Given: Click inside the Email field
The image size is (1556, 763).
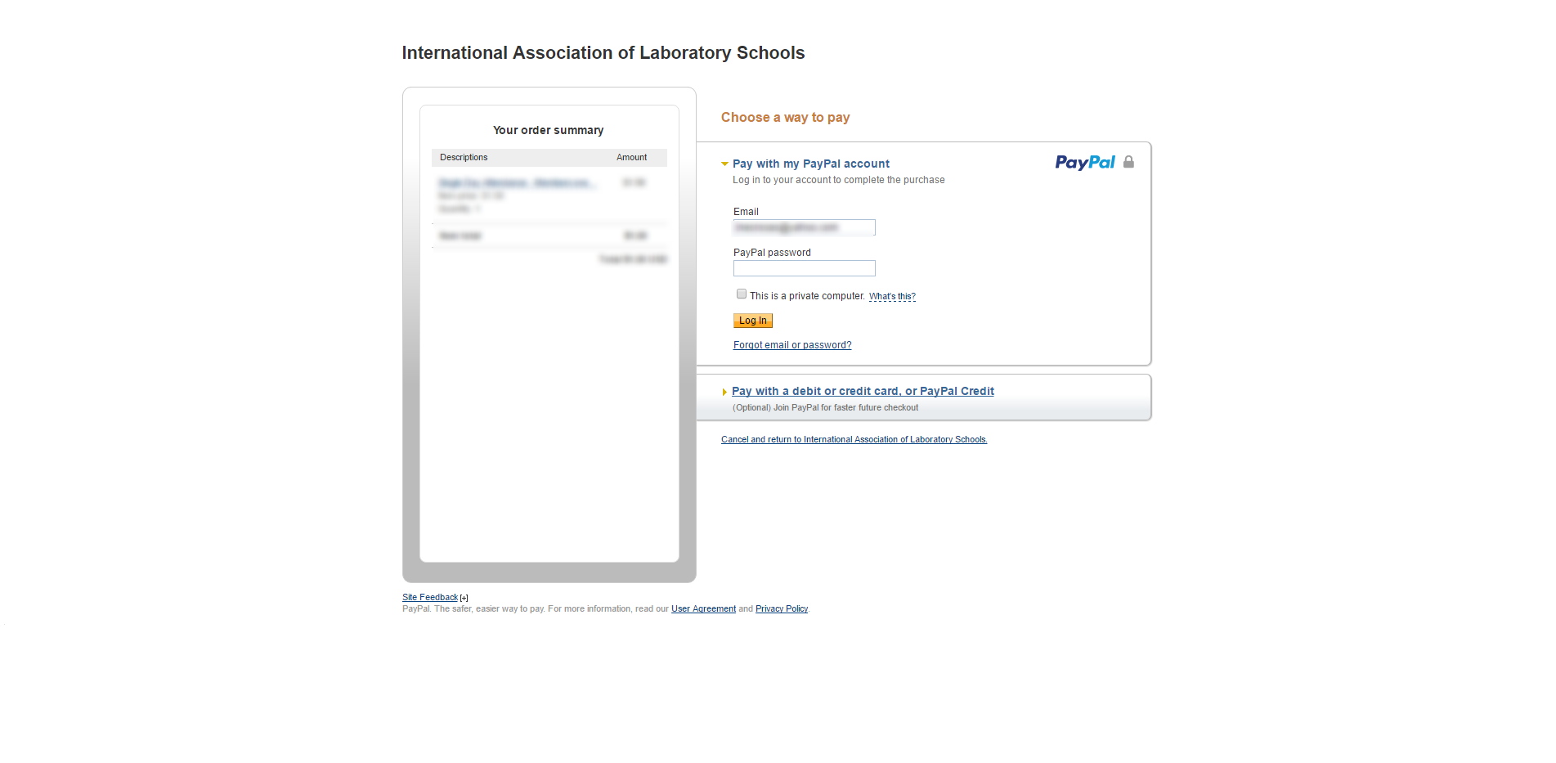Looking at the screenshot, I should point(804,227).
